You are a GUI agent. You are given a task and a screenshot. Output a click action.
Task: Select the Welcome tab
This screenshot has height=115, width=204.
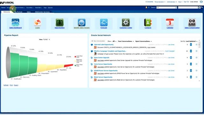click(x=6, y=12)
